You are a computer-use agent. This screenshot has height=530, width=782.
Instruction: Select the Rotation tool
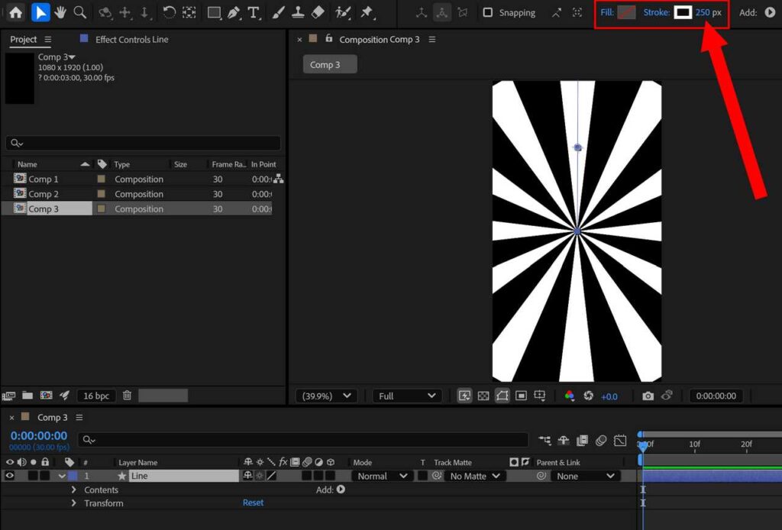click(x=169, y=12)
